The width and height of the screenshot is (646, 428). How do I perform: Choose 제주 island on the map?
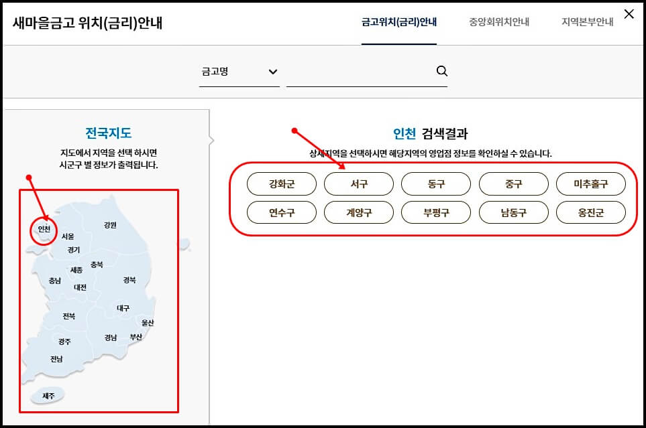pyautogui.click(x=48, y=396)
